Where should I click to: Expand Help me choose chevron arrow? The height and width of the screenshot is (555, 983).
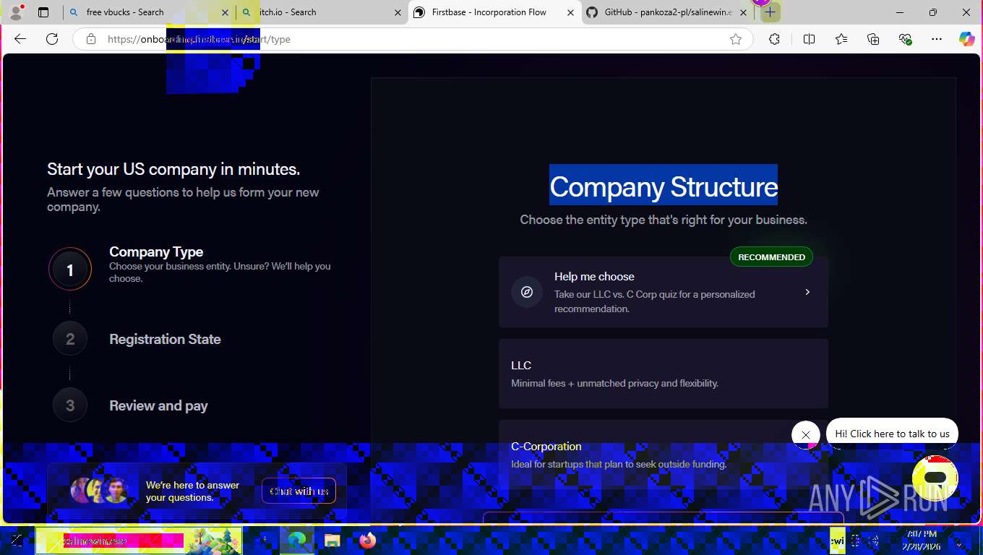807,292
